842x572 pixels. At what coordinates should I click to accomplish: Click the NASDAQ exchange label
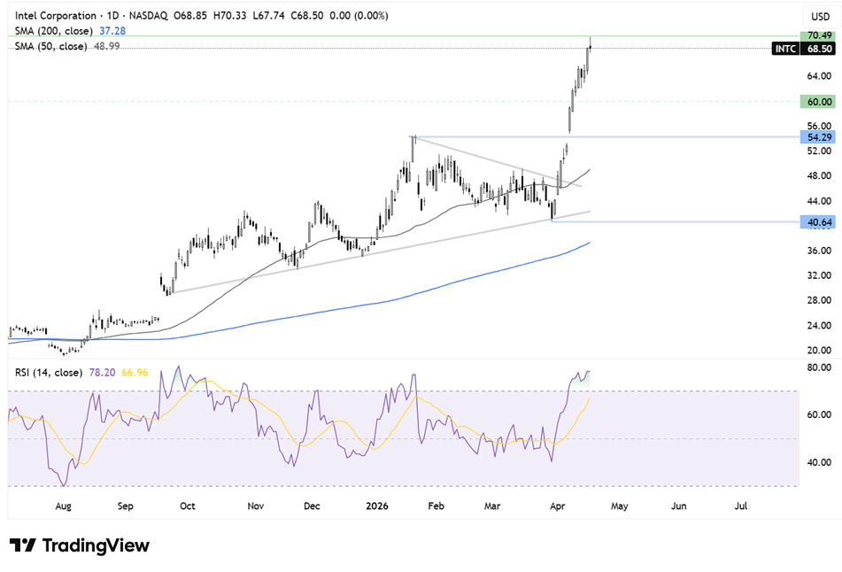tap(148, 16)
